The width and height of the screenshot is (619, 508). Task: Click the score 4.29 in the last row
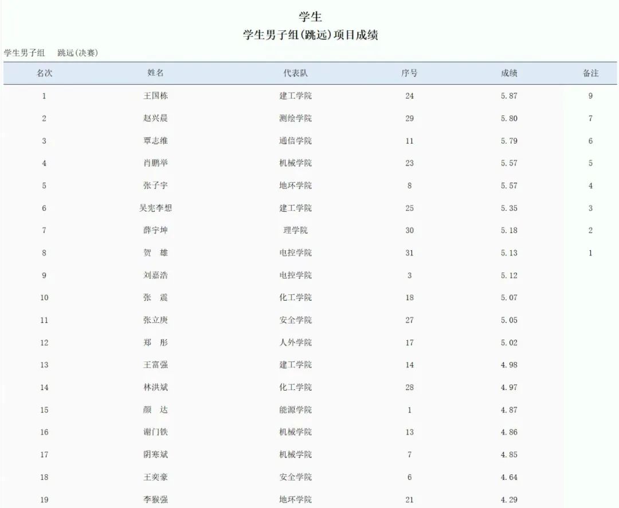pyautogui.click(x=509, y=499)
